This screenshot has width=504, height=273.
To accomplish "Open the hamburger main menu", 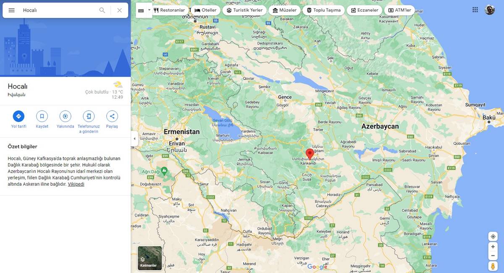I will pyautogui.click(x=12, y=10).
